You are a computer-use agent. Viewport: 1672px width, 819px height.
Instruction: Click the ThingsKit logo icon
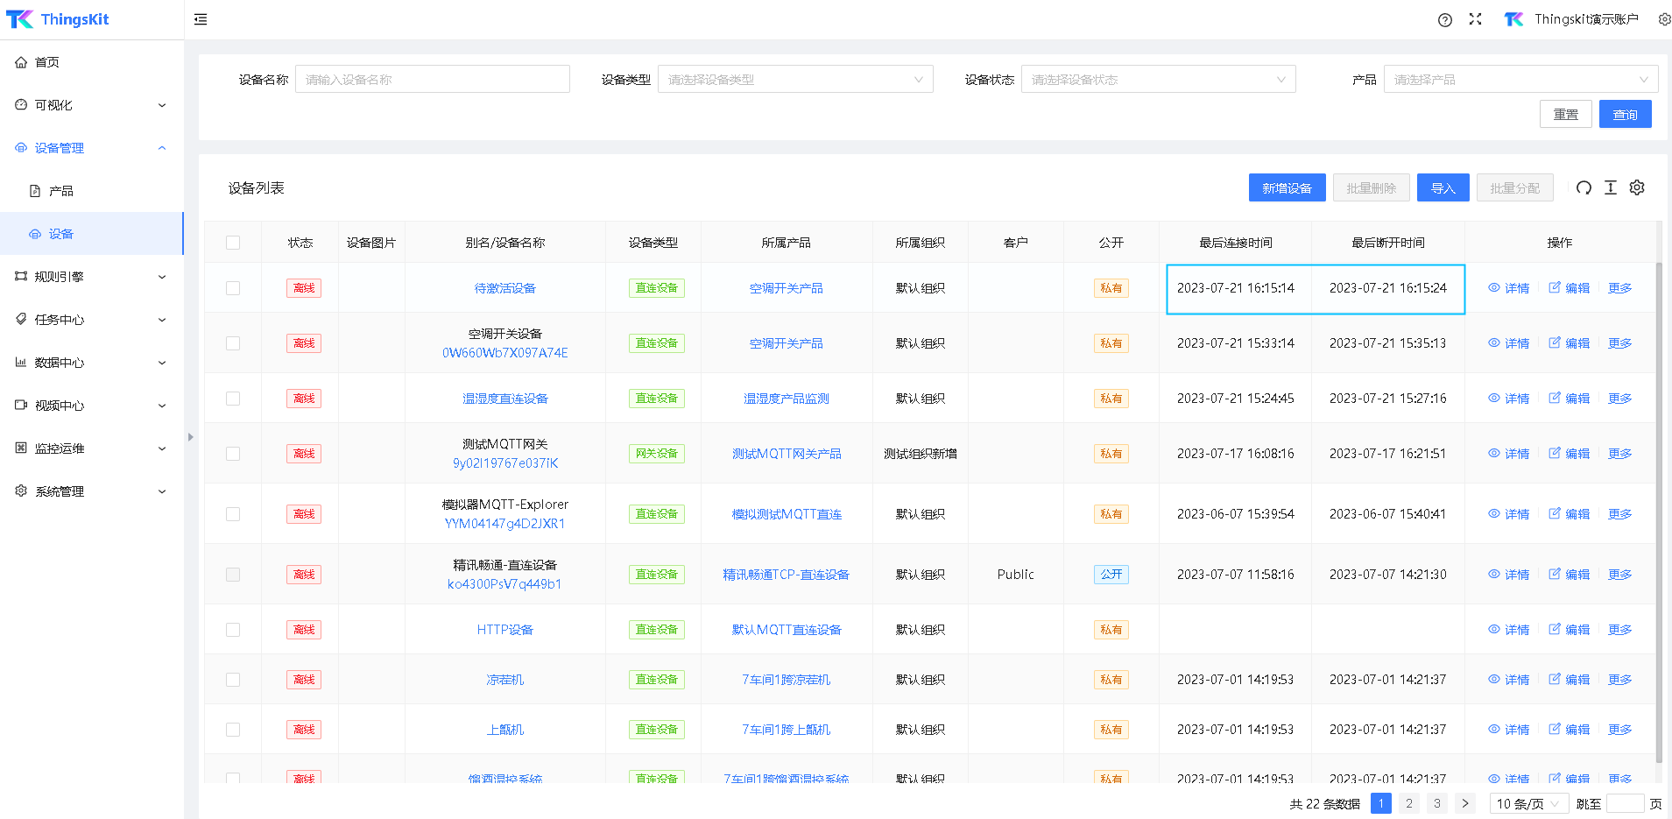pyautogui.click(x=19, y=19)
